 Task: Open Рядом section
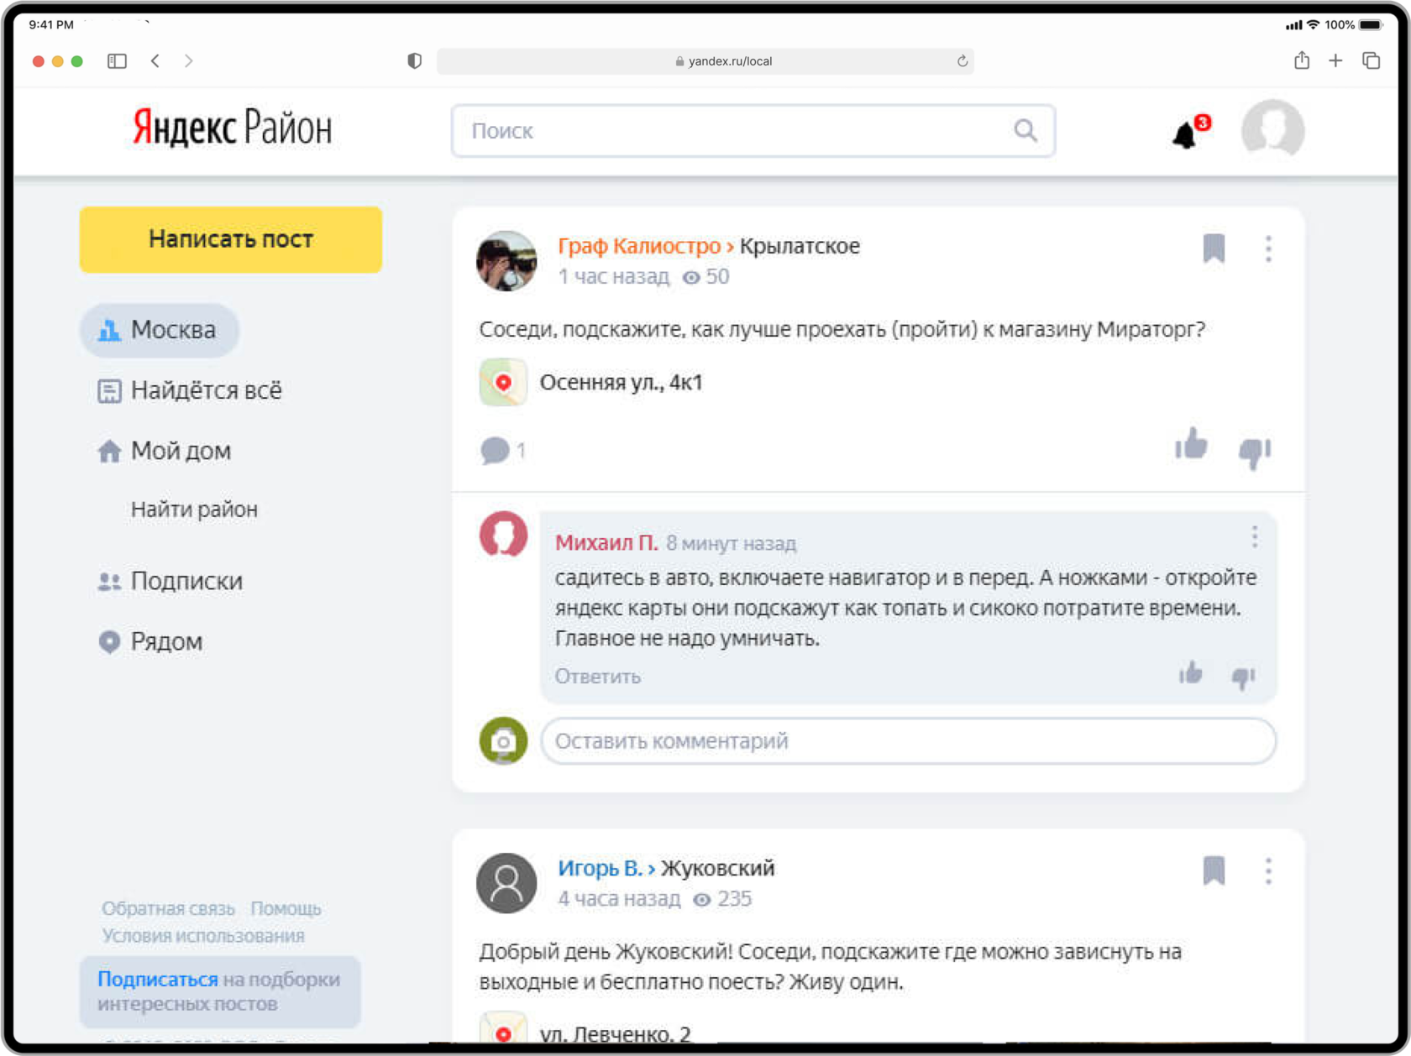coord(149,641)
